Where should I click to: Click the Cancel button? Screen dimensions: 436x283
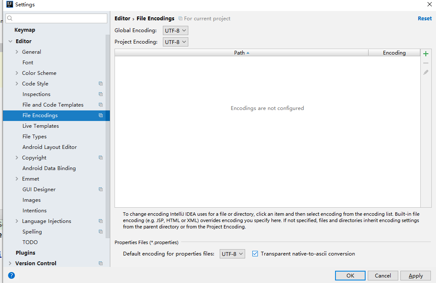(x=383, y=275)
